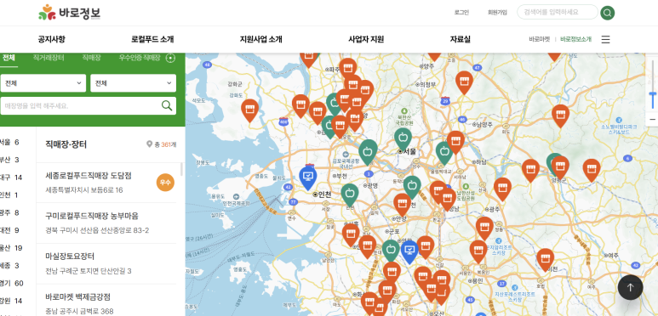This screenshot has width=658, height=316.
Task: Click the magnifier icon in store-name search
Action: click(x=167, y=105)
